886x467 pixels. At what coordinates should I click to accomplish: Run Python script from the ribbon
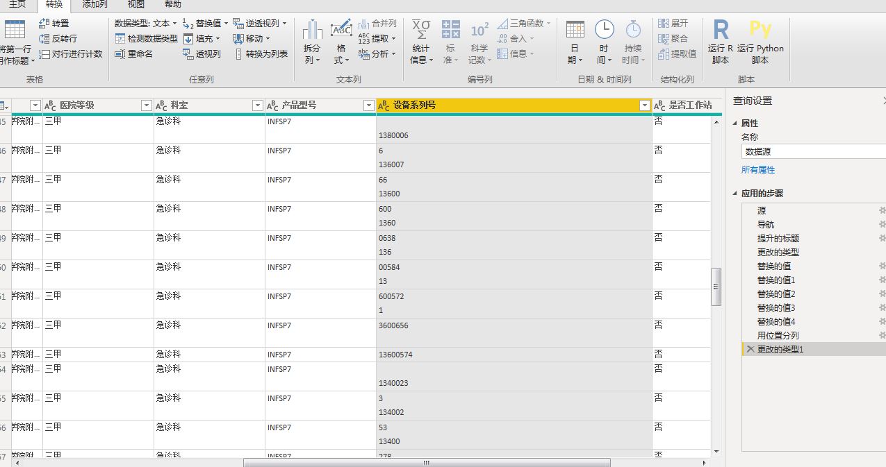click(x=760, y=42)
